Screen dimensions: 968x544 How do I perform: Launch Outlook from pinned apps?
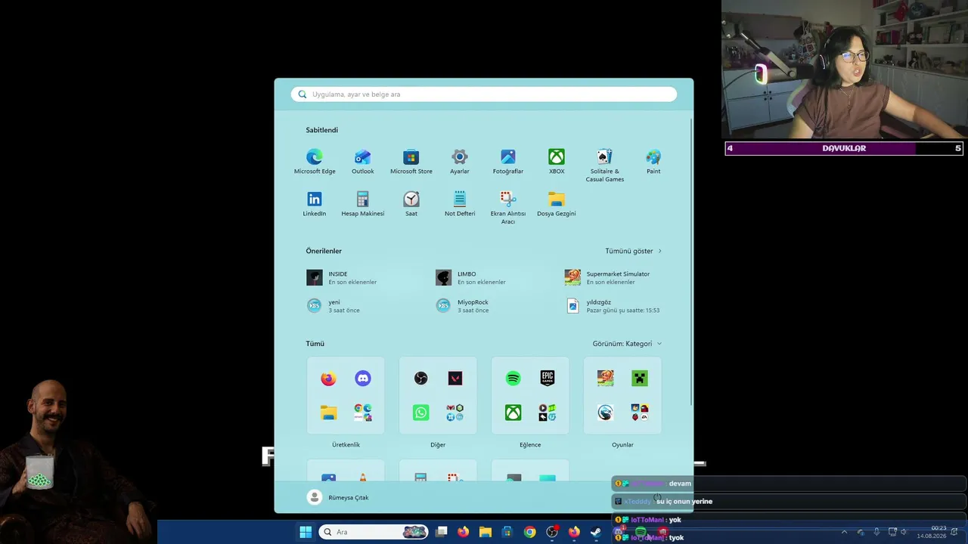363,162
